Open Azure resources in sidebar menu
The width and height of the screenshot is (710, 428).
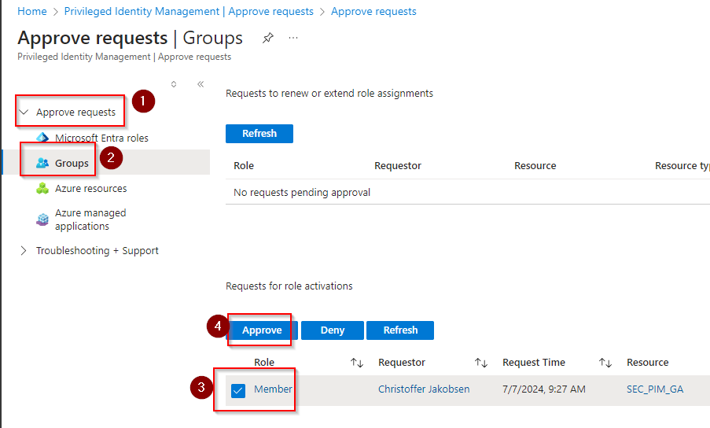coord(90,189)
